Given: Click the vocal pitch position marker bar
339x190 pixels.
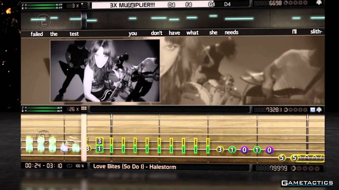Looking at the screenshot, I should [84, 20].
